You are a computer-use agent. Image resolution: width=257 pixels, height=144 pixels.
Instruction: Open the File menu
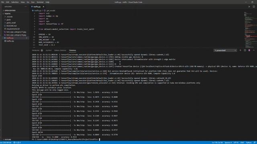[x=2, y=2]
